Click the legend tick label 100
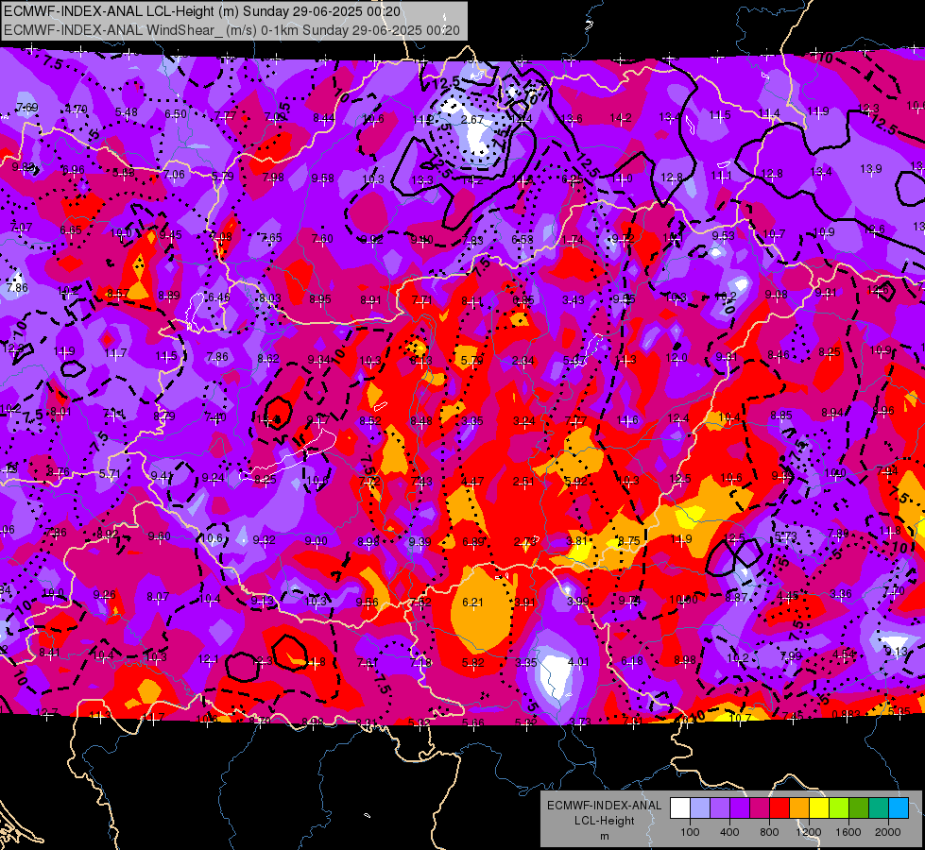The image size is (925, 850). click(690, 832)
